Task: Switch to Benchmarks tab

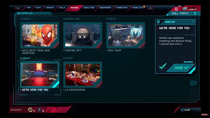Action: 105,8
